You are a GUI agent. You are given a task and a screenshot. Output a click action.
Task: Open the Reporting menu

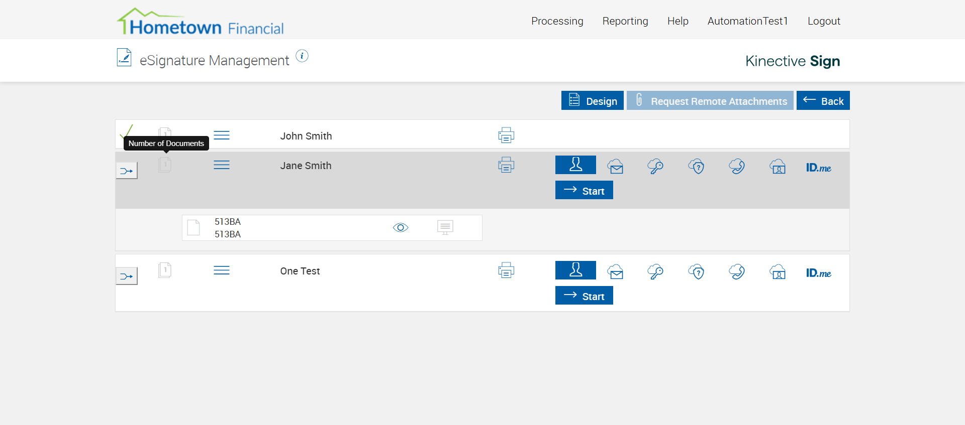coord(625,21)
